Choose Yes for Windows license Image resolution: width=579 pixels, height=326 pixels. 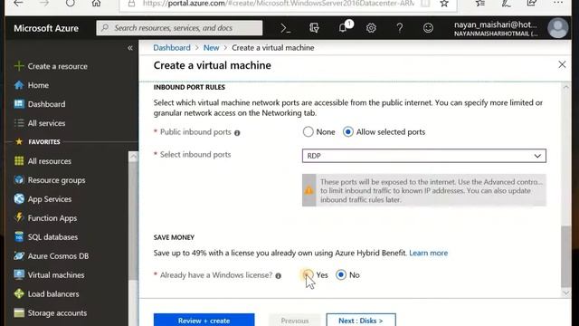click(x=308, y=274)
